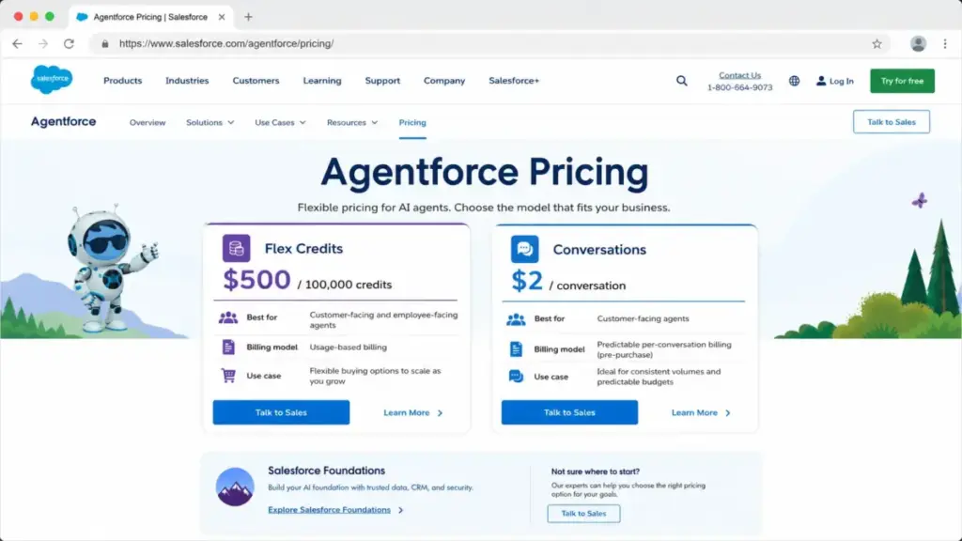Click Talk to Sales under Flex Credits

(x=281, y=412)
